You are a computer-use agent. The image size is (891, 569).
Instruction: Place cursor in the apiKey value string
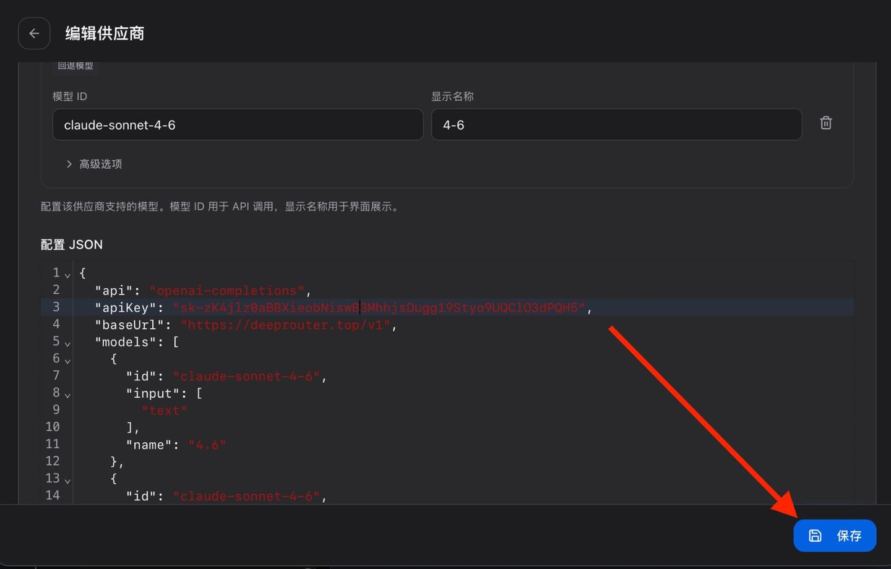point(379,307)
